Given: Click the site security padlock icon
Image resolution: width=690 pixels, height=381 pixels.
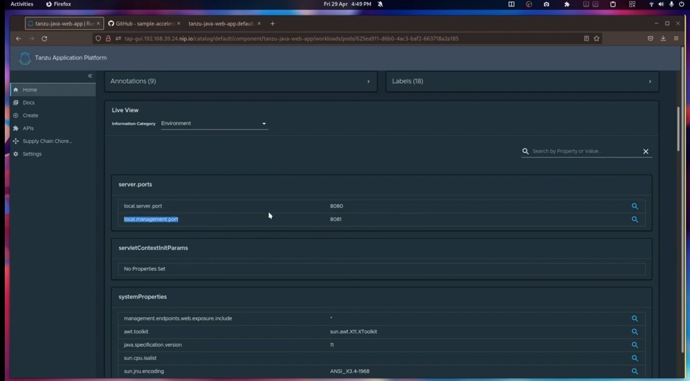Looking at the screenshot, I should [108, 39].
